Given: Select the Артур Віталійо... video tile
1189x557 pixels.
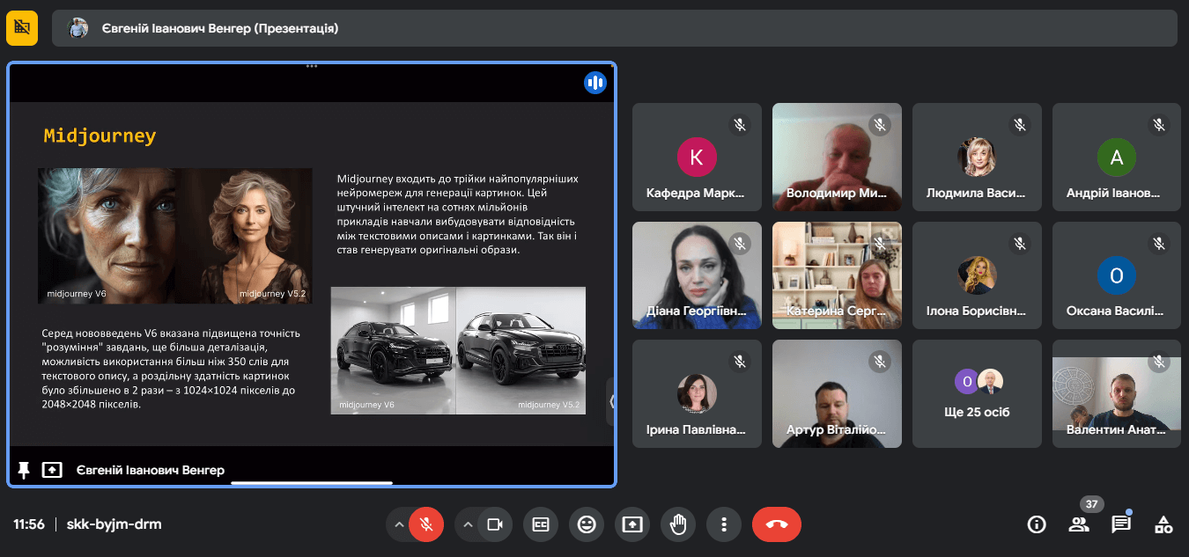Looking at the screenshot, I should 837,393.
